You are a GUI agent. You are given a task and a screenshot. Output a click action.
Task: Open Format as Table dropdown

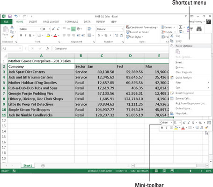coord(138,32)
